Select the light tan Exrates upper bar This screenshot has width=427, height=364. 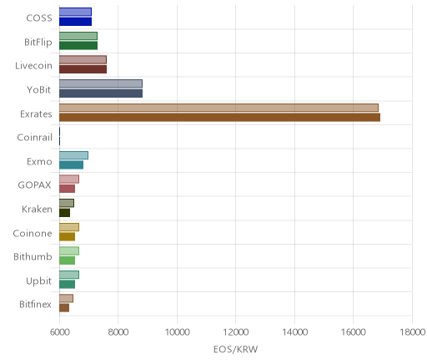click(219, 108)
